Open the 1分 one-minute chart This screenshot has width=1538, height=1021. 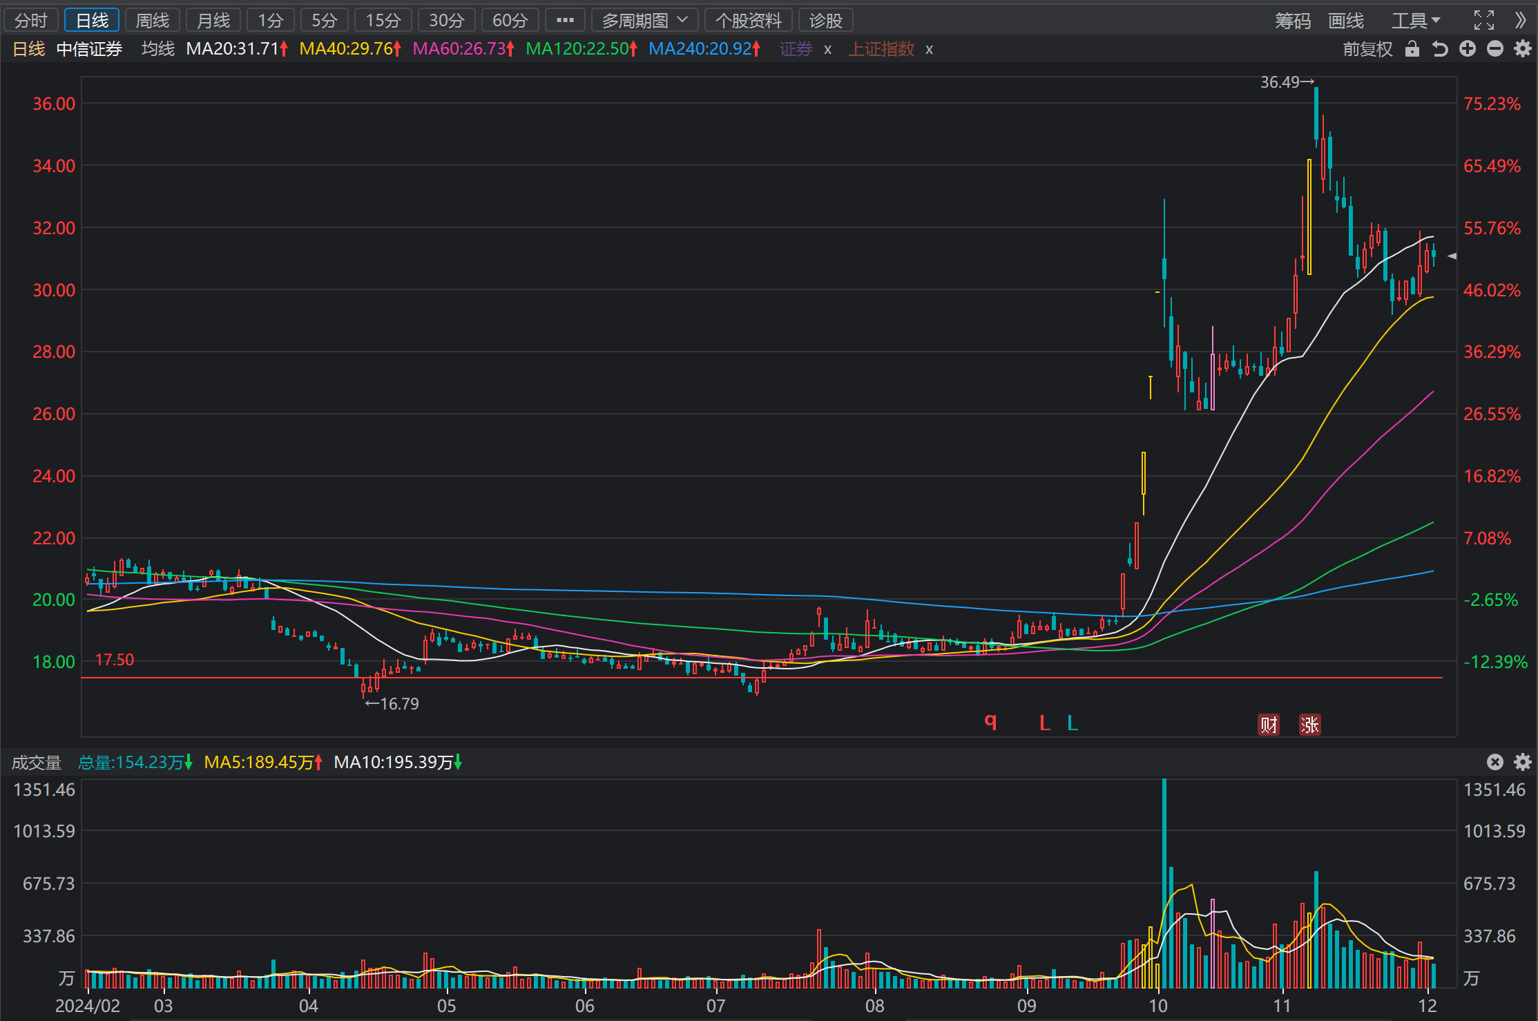(x=271, y=20)
